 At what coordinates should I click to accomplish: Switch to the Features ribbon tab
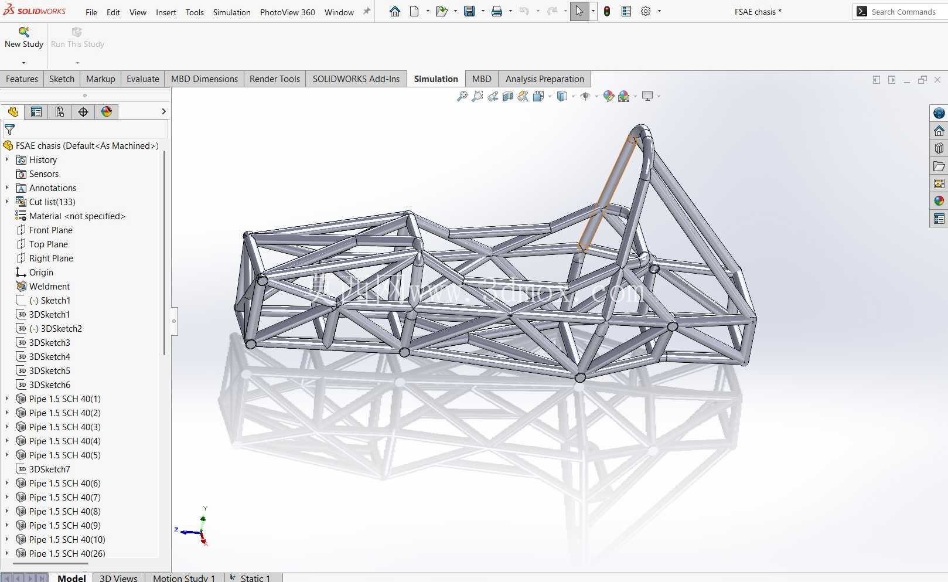point(22,79)
